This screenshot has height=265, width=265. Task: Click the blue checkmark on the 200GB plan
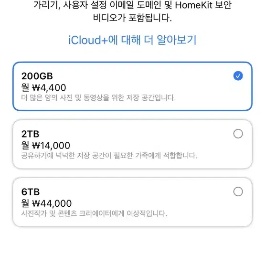pyautogui.click(x=238, y=76)
